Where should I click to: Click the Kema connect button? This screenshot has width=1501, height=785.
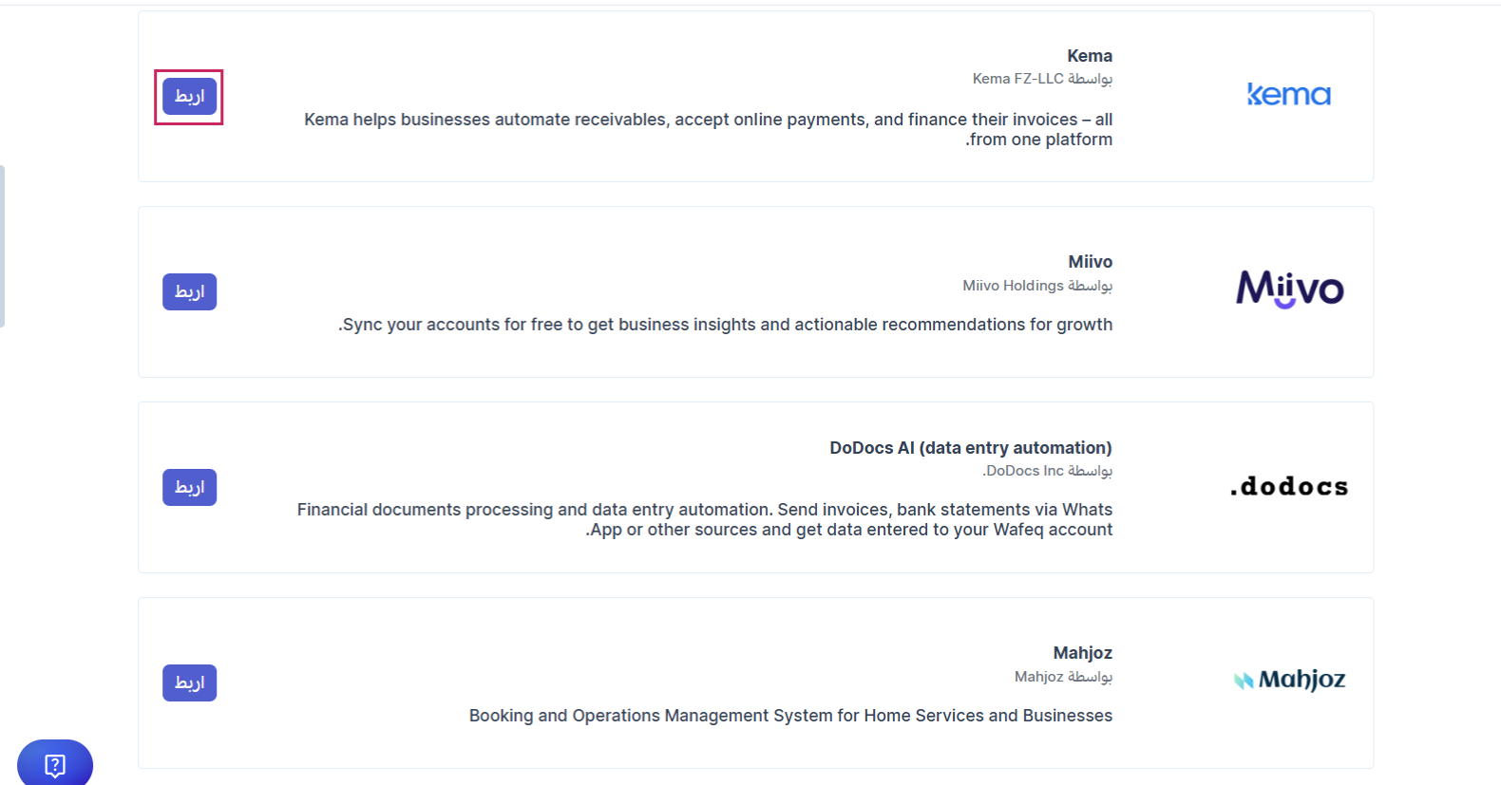coord(189,97)
